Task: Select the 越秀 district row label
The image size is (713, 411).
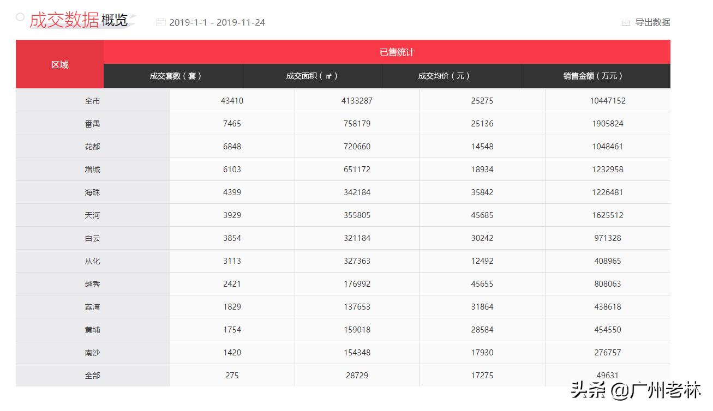Action: 93,284
